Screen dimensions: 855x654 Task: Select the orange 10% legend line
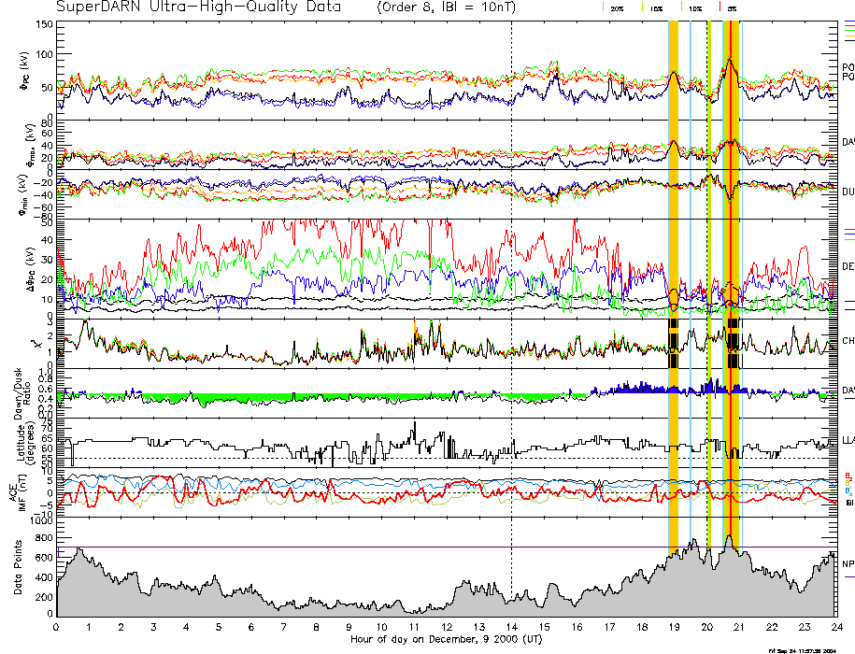(x=681, y=7)
